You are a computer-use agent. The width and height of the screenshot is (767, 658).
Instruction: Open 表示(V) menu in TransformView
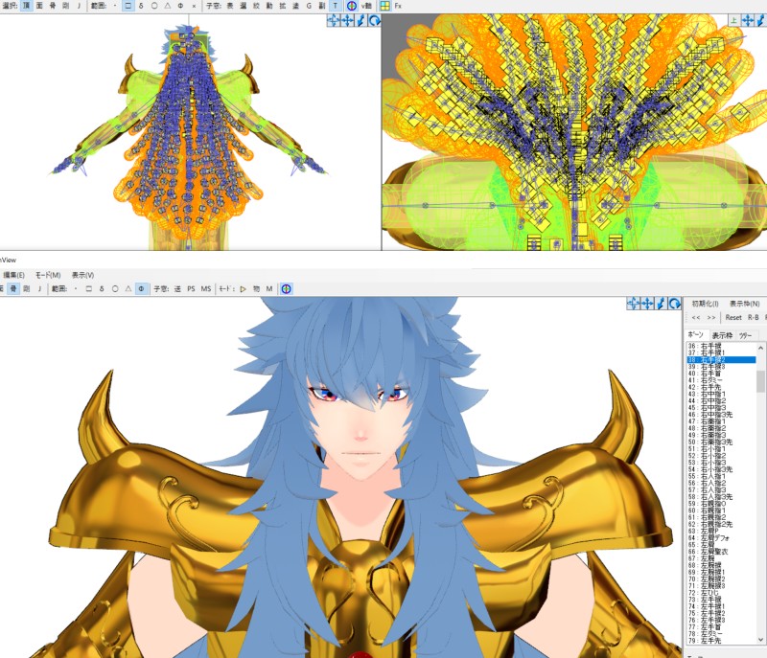pyautogui.click(x=82, y=275)
